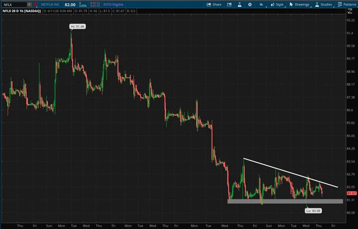The image size is (358, 229).
Task: Click the drawing tool icon above price axis
Action: [x=350, y=11]
